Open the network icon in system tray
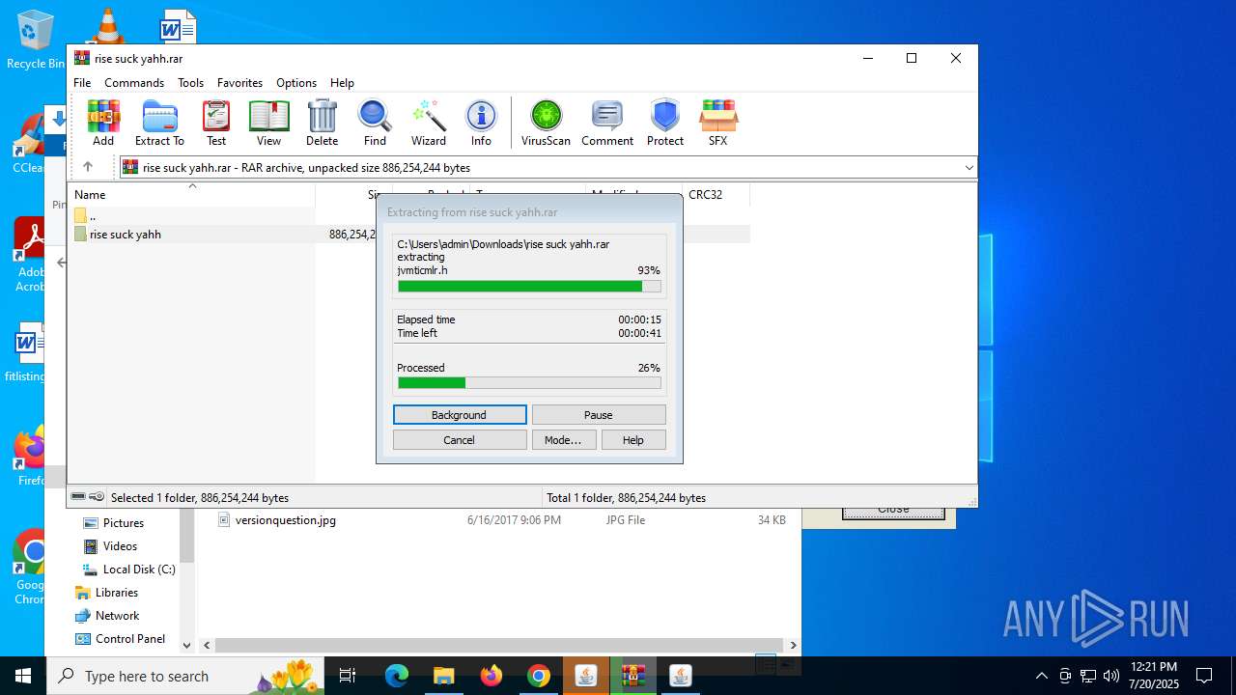The height and width of the screenshot is (695, 1236). tap(1088, 676)
